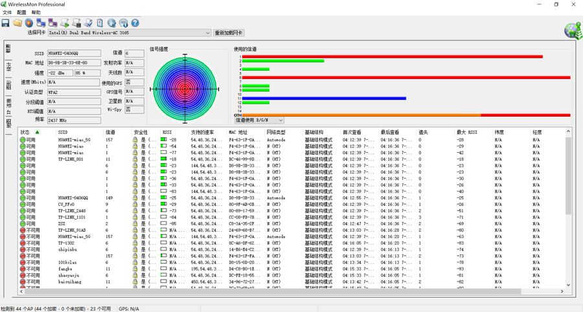This screenshot has height=312, width=583.
Task: Click the padlock icon in the ZSZ row
Action: point(135,223)
